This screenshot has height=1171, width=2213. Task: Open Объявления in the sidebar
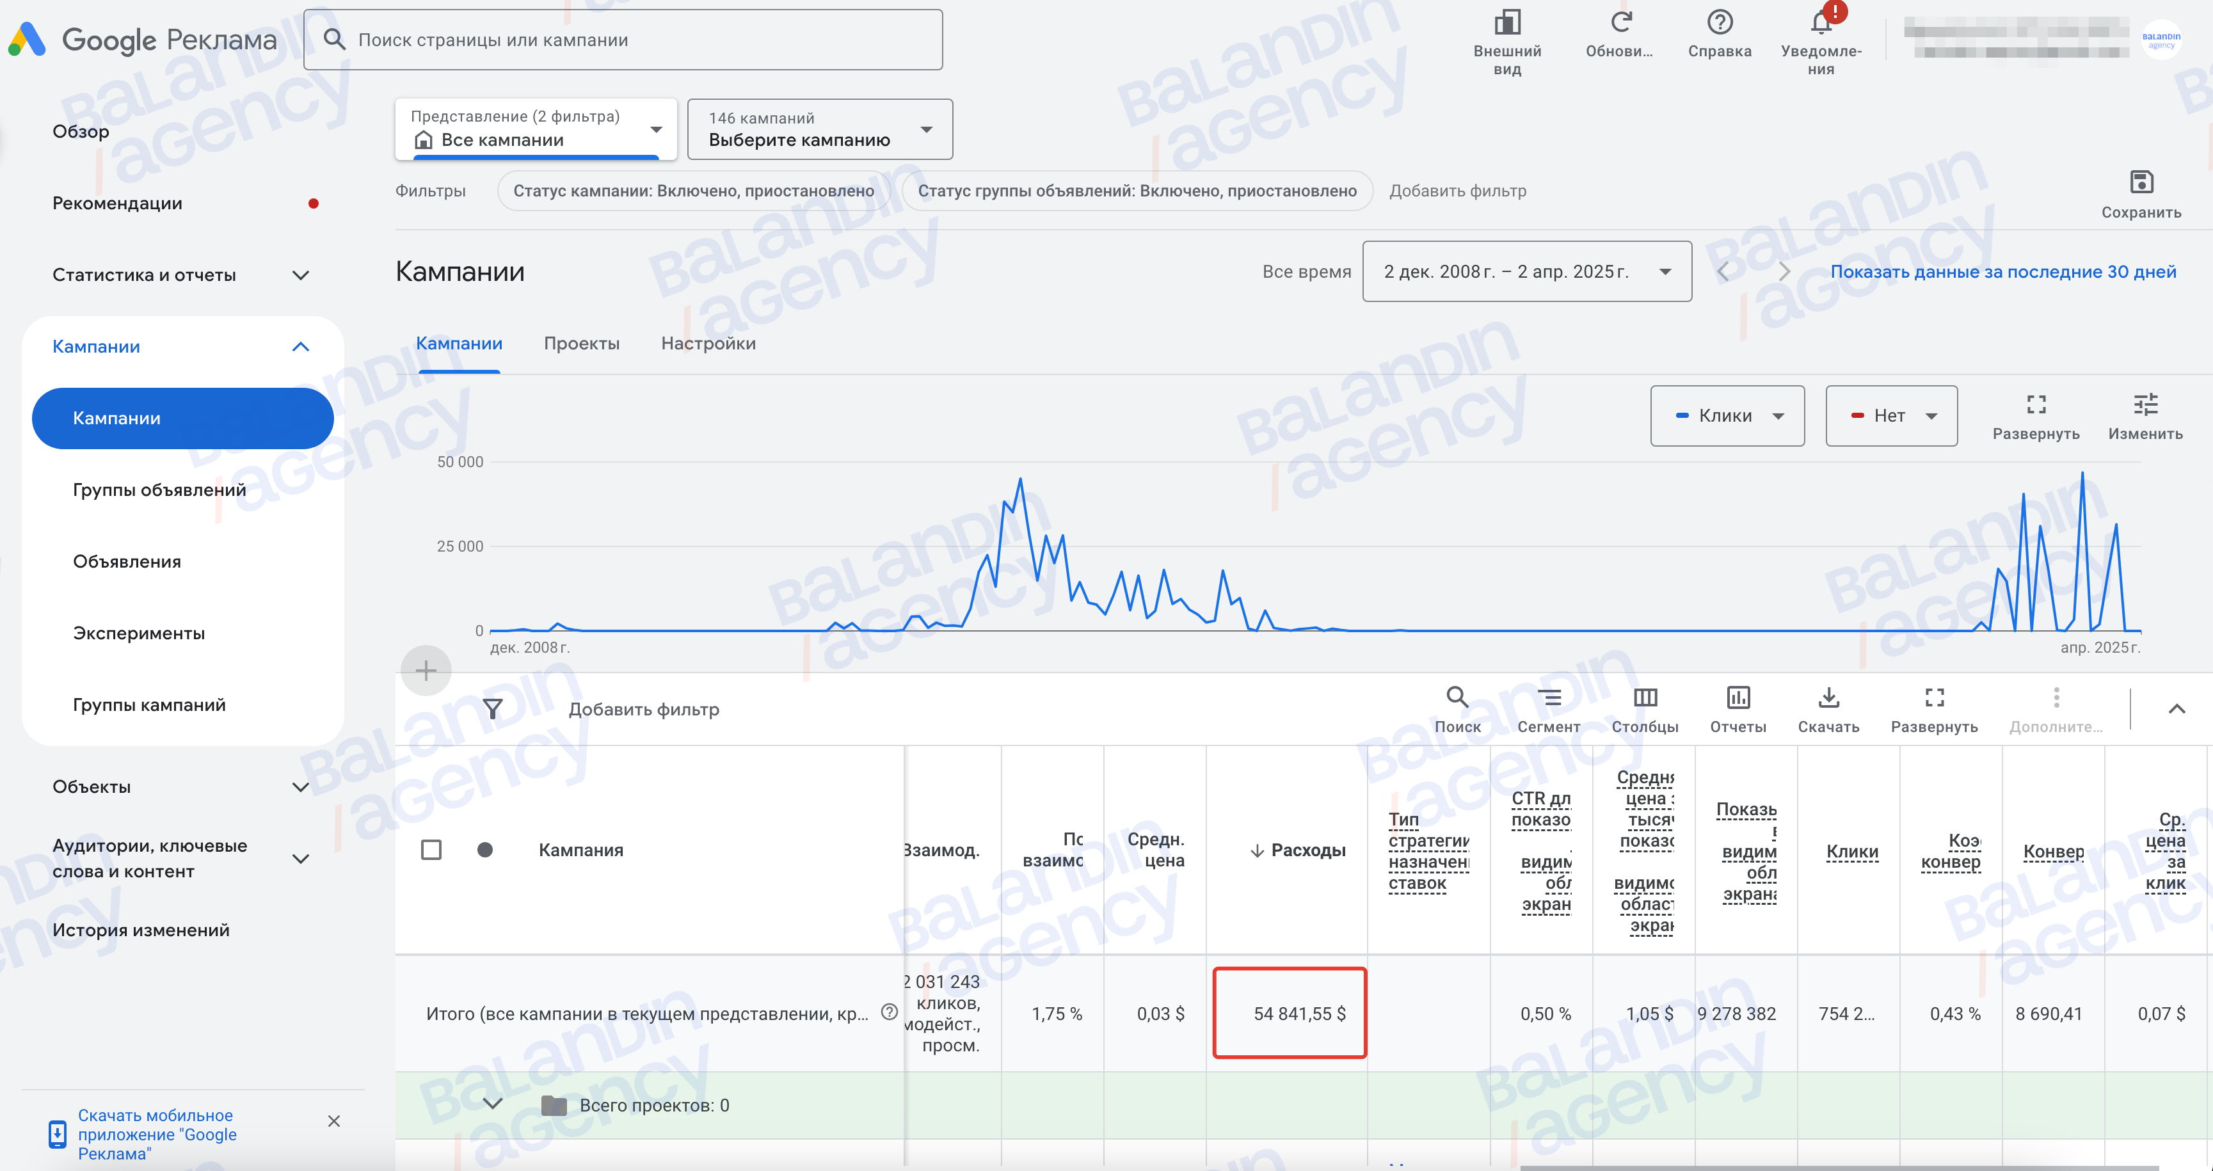[x=126, y=561]
